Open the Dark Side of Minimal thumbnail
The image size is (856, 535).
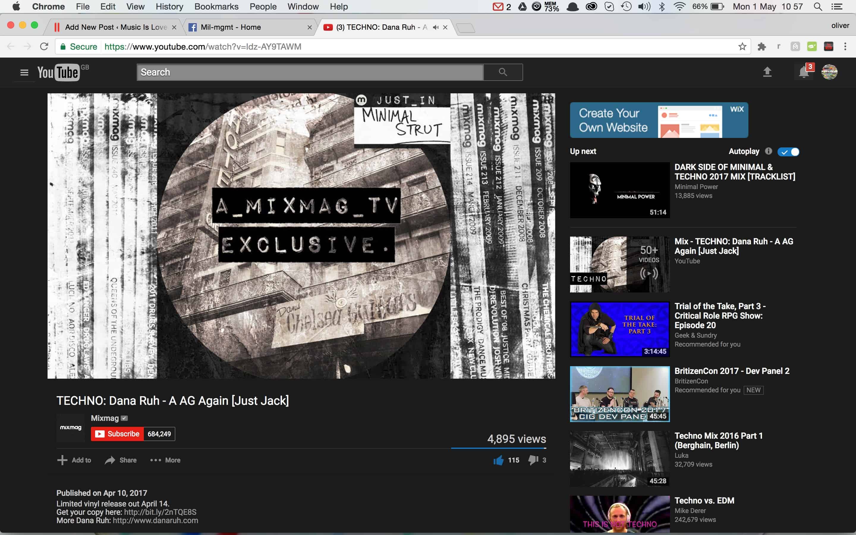pyautogui.click(x=620, y=190)
